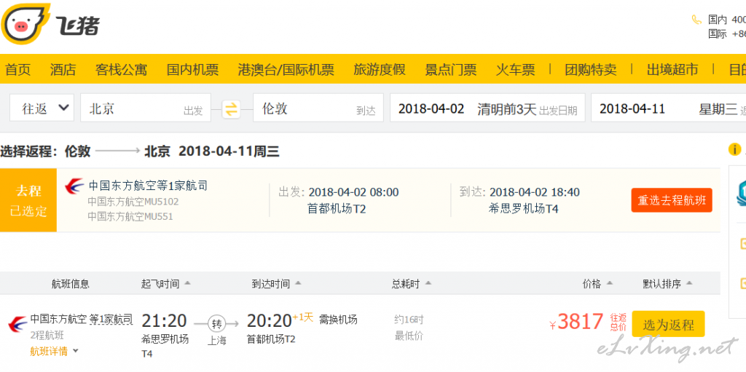Click the 伦敦 arrival city field
Screen dimensions: 746x372
coord(318,108)
